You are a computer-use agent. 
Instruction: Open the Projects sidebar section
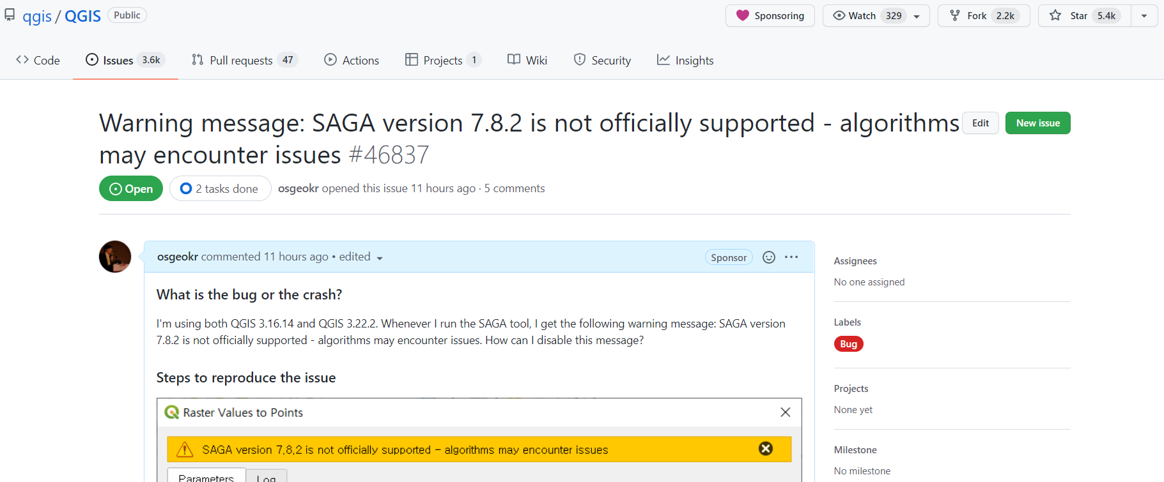tap(851, 388)
